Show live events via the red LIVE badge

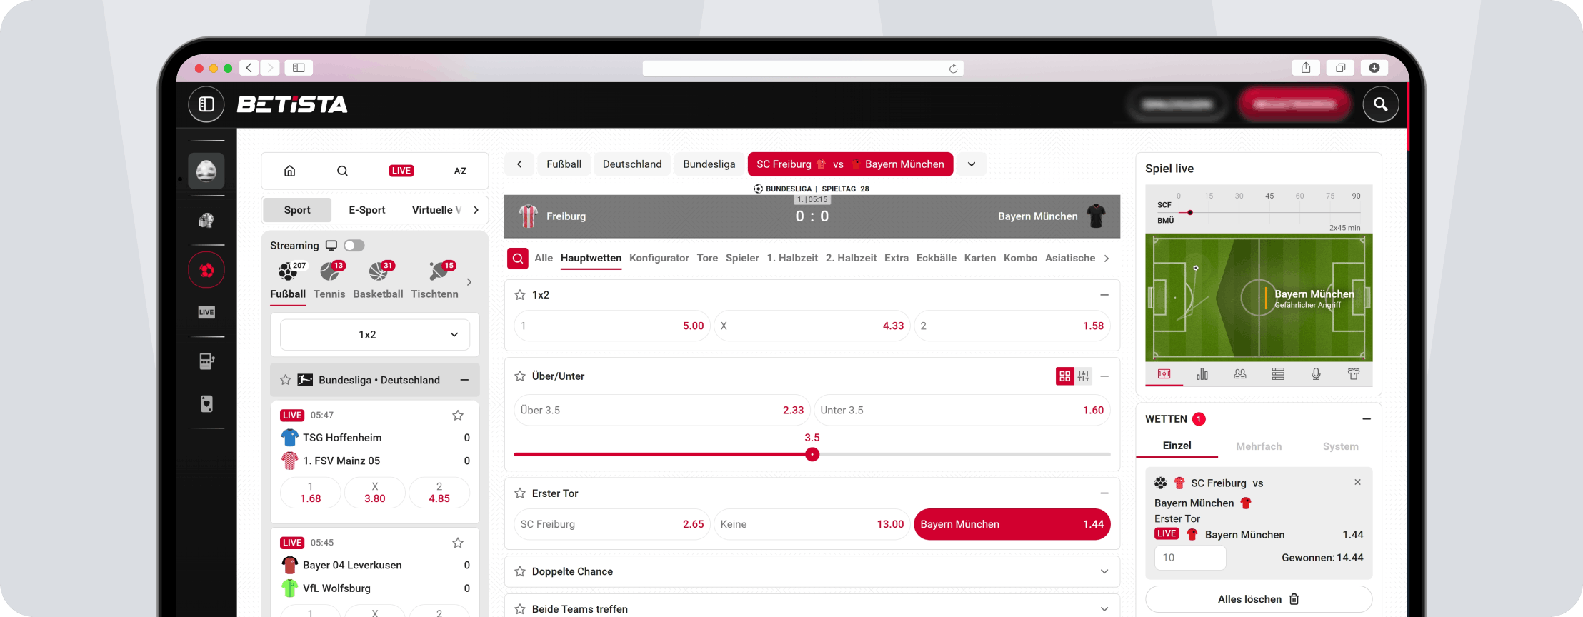click(x=401, y=171)
